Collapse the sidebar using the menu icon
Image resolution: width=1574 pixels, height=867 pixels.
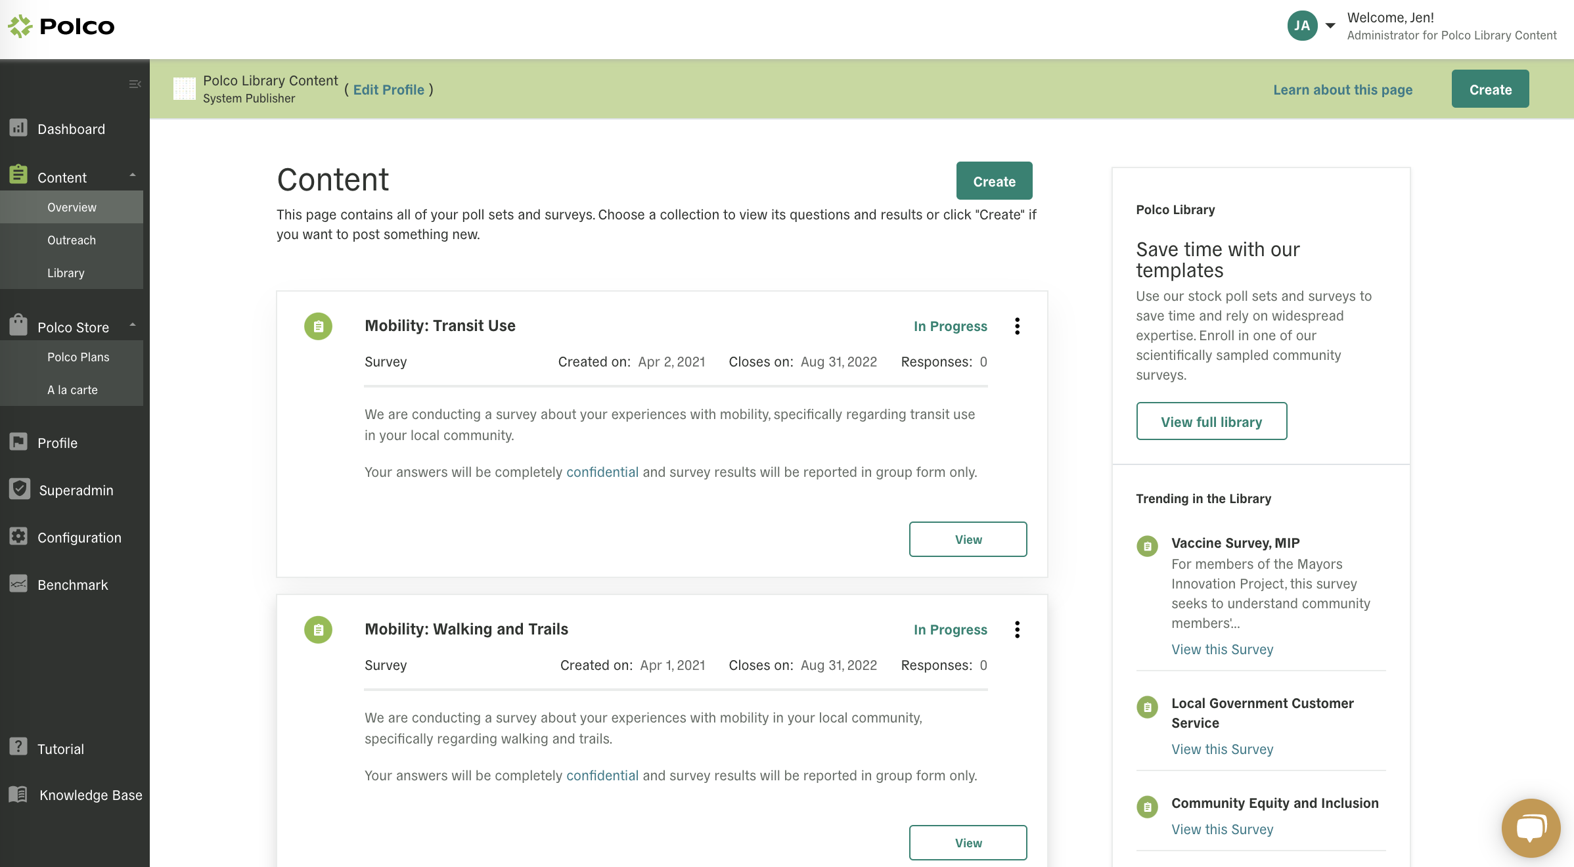pyautogui.click(x=135, y=84)
